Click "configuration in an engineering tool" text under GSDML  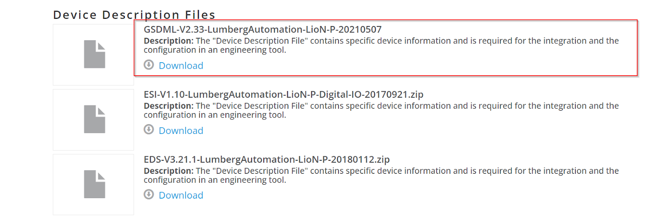tap(215, 50)
